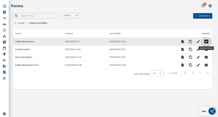
Task: Open the dashboard grid icon in sidebar
Action: pyautogui.click(x=5, y=12)
